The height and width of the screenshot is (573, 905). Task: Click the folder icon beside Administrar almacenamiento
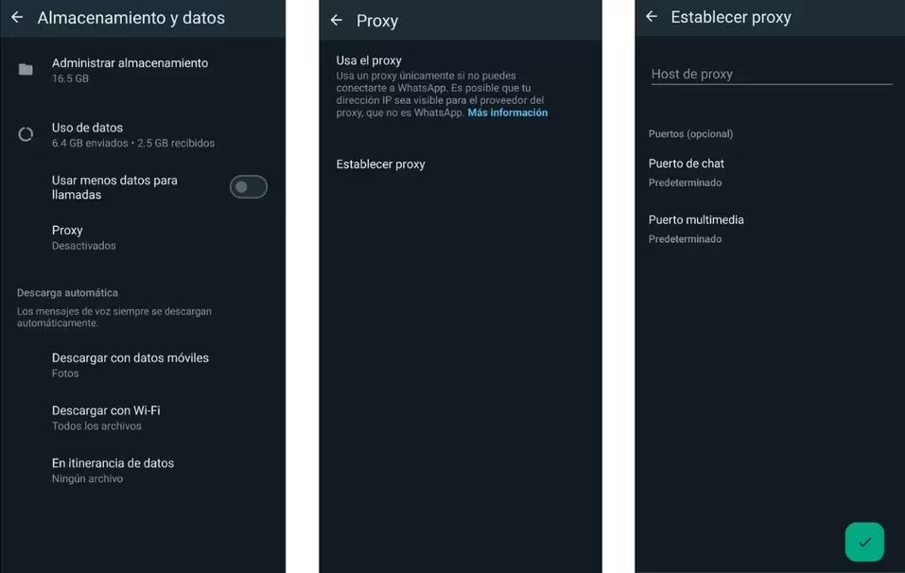26,70
